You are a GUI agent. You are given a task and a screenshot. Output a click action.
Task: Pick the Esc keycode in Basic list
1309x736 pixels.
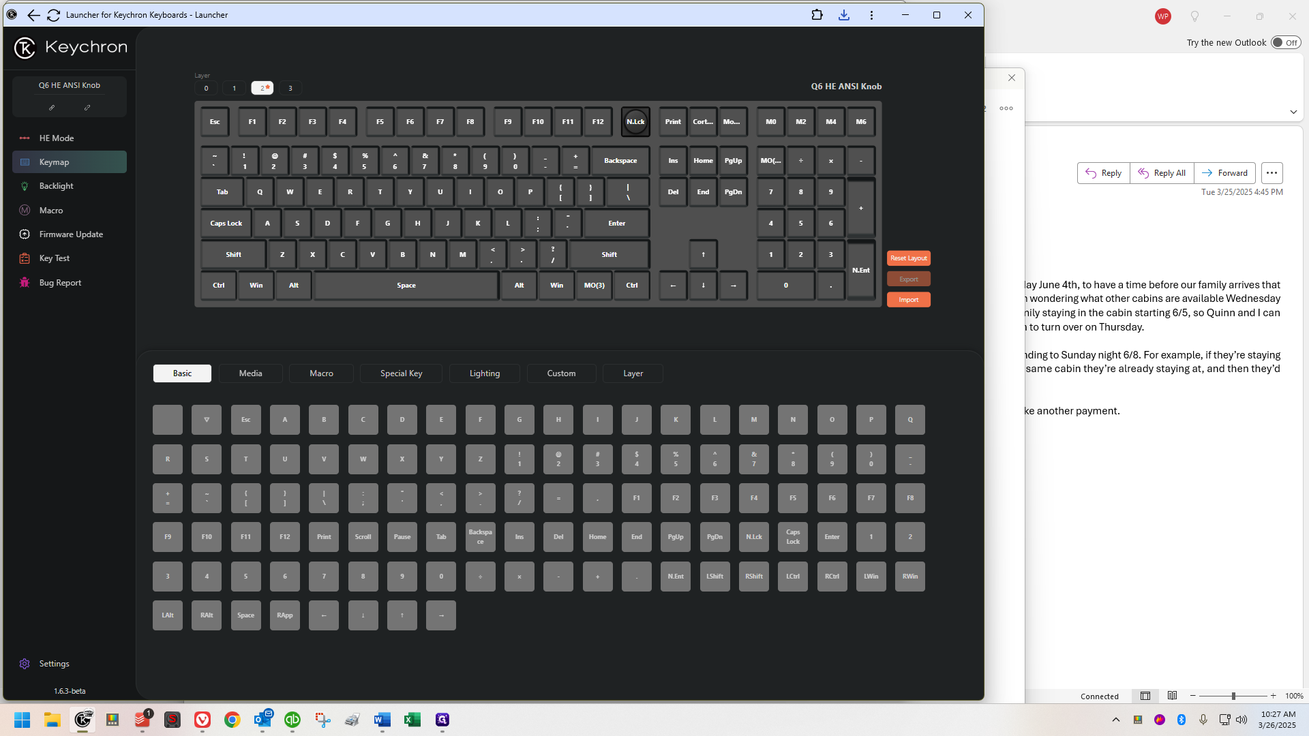[245, 420]
